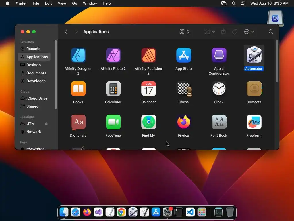Open the Trash in the Dock
Viewport: 294px width, 221px height.
pos(230,212)
